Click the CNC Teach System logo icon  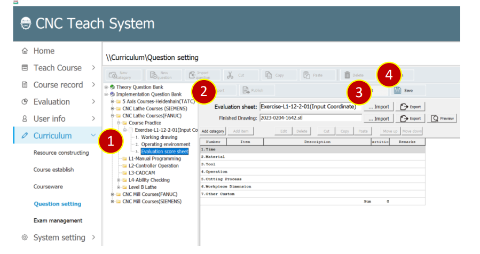coord(26,23)
